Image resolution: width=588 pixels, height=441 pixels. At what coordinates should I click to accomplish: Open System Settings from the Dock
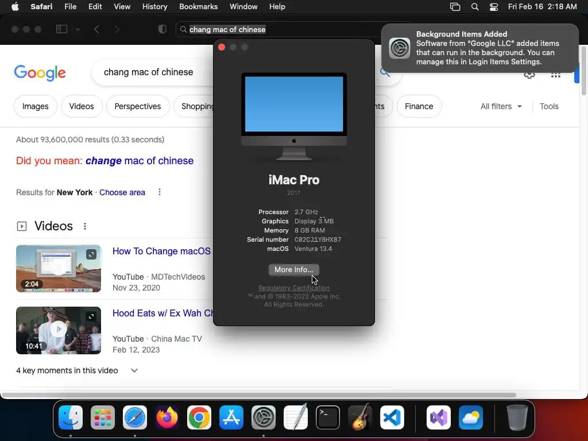click(264, 417)
